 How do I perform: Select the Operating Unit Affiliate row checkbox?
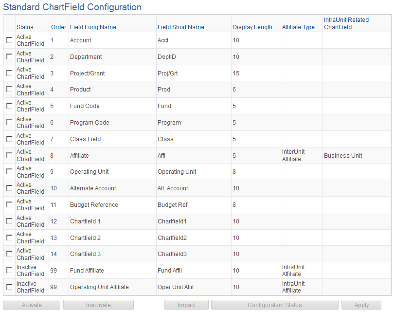point(9,287)
